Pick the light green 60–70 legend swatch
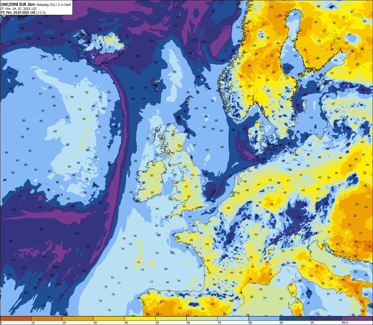373x325 pixels. [202, 318]
